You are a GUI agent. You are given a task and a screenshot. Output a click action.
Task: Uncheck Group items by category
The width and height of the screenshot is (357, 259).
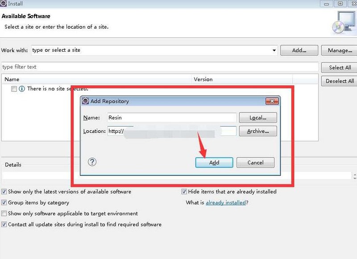pyautogui.click(x=4, y=202)
